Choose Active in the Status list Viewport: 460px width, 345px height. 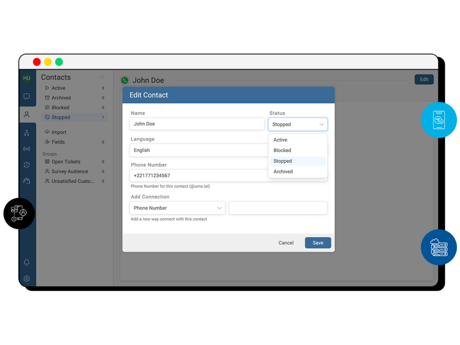(x=298, y=140)
